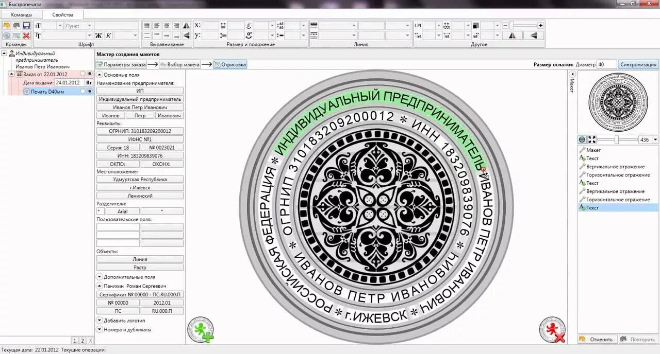Image resolution: width=660 pixels, height=354 pixels.
Task: Switch to the Свойства tab
Action: [x=62, y=14]
